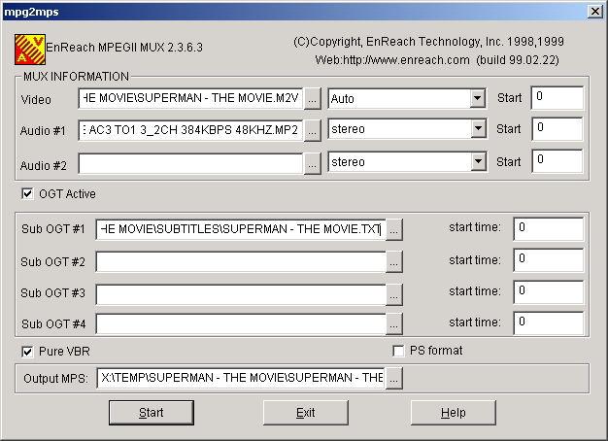Viewport: 608px width, 441px height.
Task: Expand the Audio #2 stereo dropdown
Action: [477, 162]
